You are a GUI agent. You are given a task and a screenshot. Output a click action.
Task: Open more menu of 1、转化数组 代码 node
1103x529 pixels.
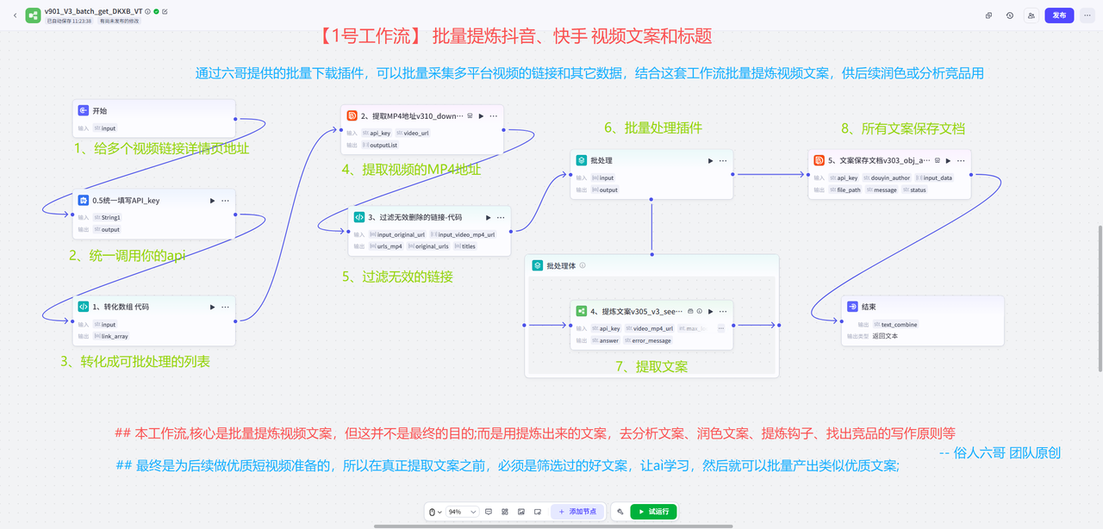[x=226, y=307]
